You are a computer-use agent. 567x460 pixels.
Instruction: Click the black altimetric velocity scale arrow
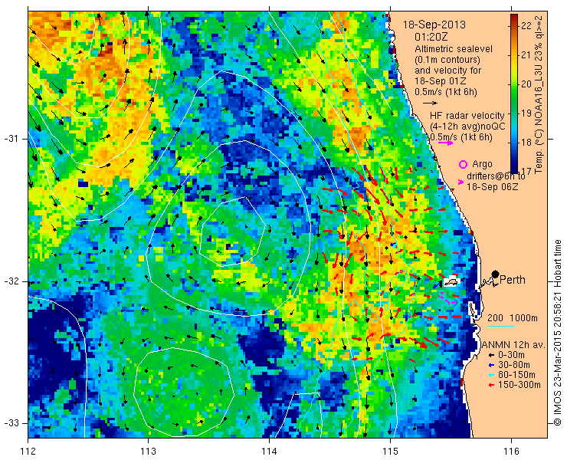pos(430,103)
